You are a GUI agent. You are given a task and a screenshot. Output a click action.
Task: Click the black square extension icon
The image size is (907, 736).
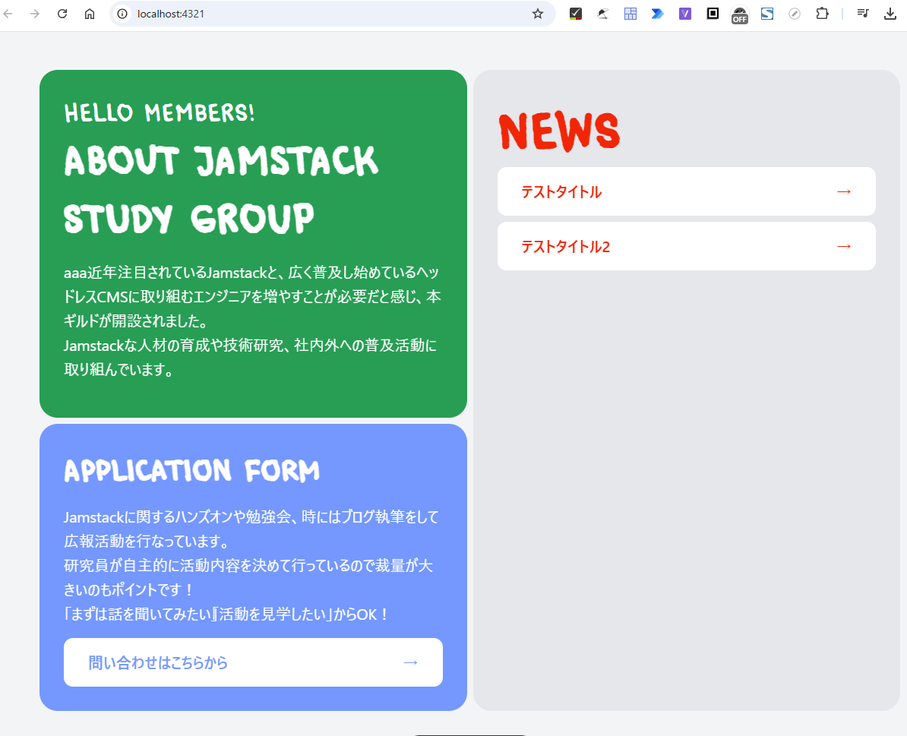click(712, 14)
